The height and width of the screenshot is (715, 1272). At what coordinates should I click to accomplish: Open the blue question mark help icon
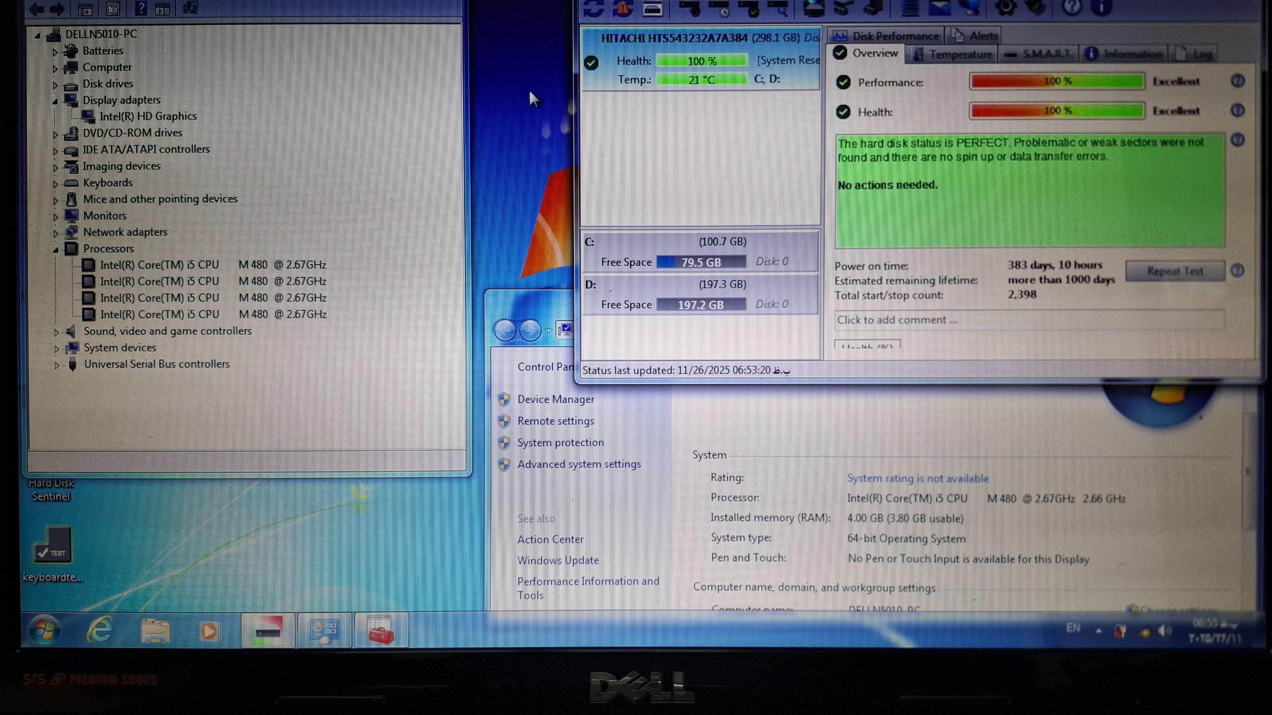[1072, 7]
